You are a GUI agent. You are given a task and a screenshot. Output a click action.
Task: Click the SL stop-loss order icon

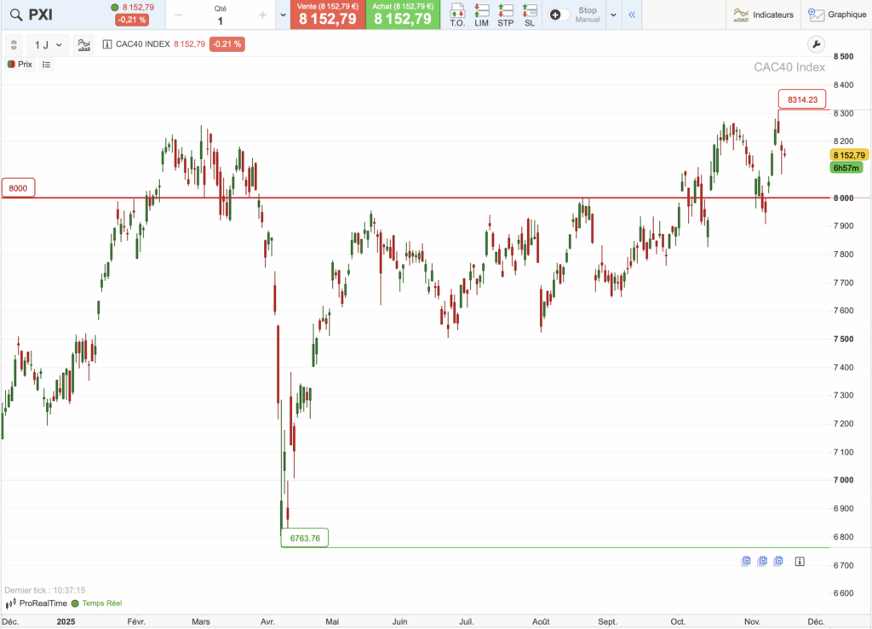tap(529, 14)
